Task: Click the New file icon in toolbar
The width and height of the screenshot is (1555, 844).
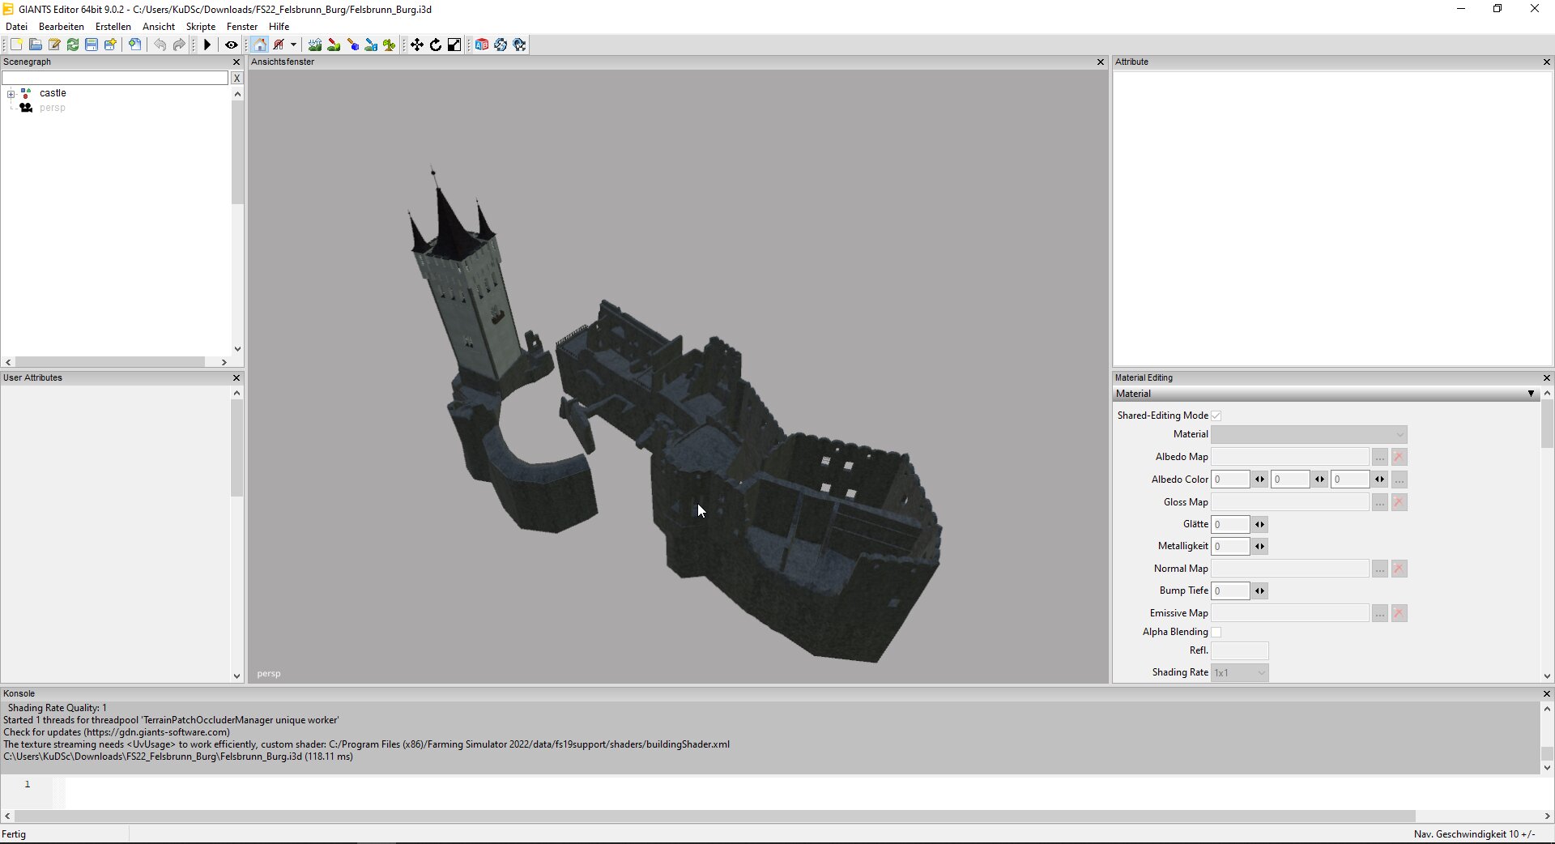Action: [16, 45]
